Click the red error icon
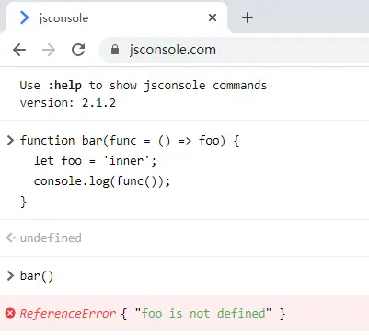 [10, 313]
